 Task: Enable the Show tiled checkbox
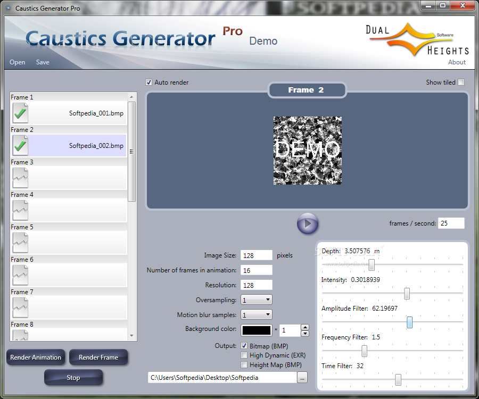[x=461, y=82]
